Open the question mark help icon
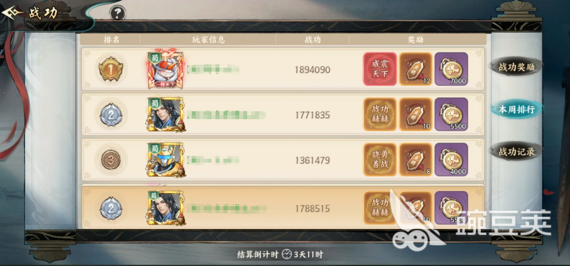The height and width of the screenshot is (266, 570). click(117, 13)
